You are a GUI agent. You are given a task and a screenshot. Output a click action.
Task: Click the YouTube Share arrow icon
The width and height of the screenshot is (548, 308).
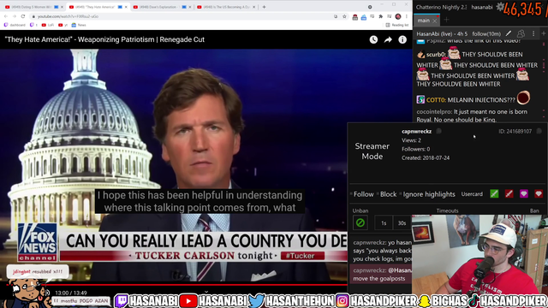click(388, 39)
